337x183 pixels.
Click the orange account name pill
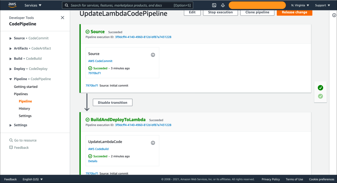(257, 5)
